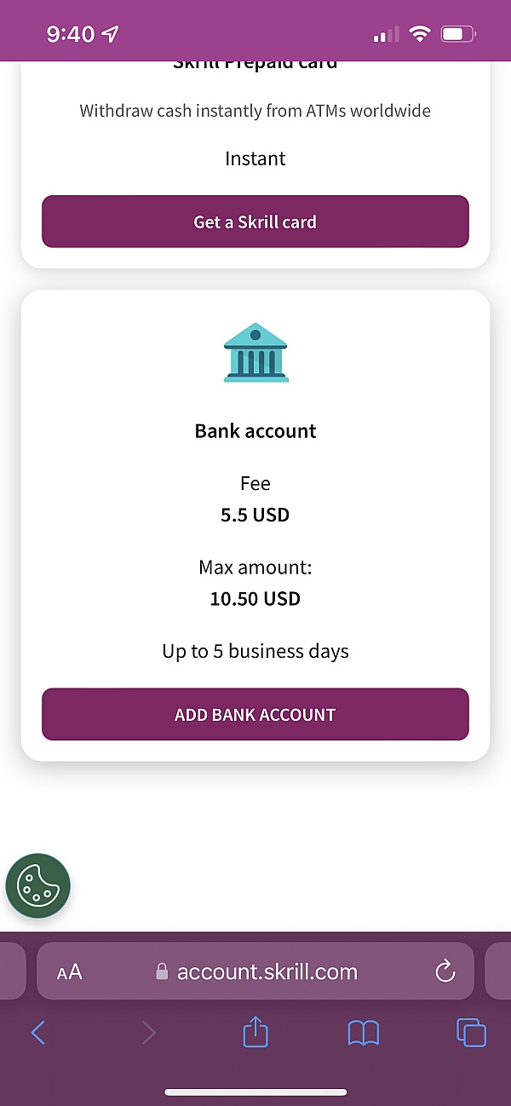
Task: Tap the cookie preferences icon
Action: click(x=37, y=886)
